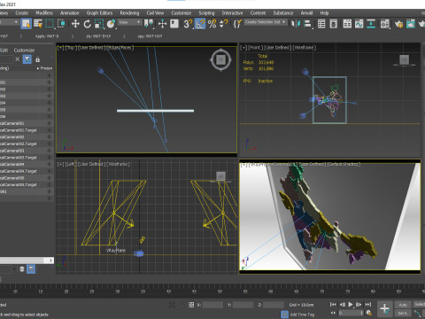Open the Schematic View icon
The width and height of the screenshot is (425, 319).
pyautogui.click(x=371, y=24)
